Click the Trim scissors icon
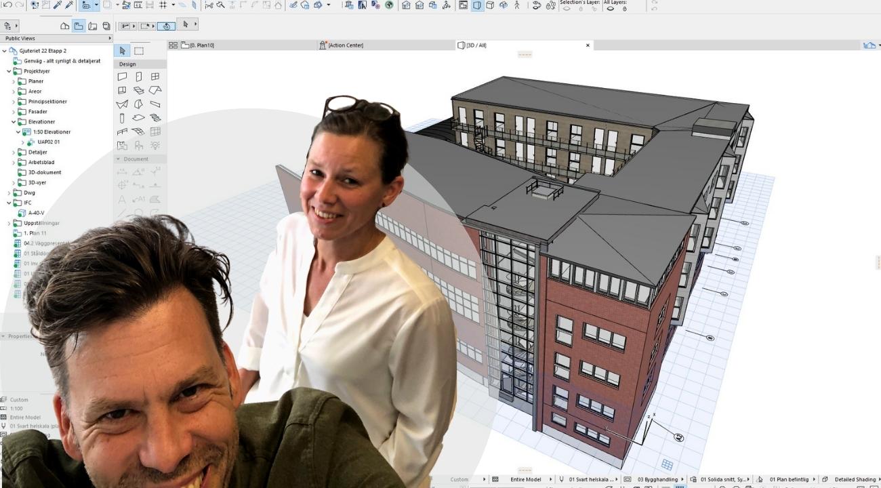881x488 pixels. [209, 5]
